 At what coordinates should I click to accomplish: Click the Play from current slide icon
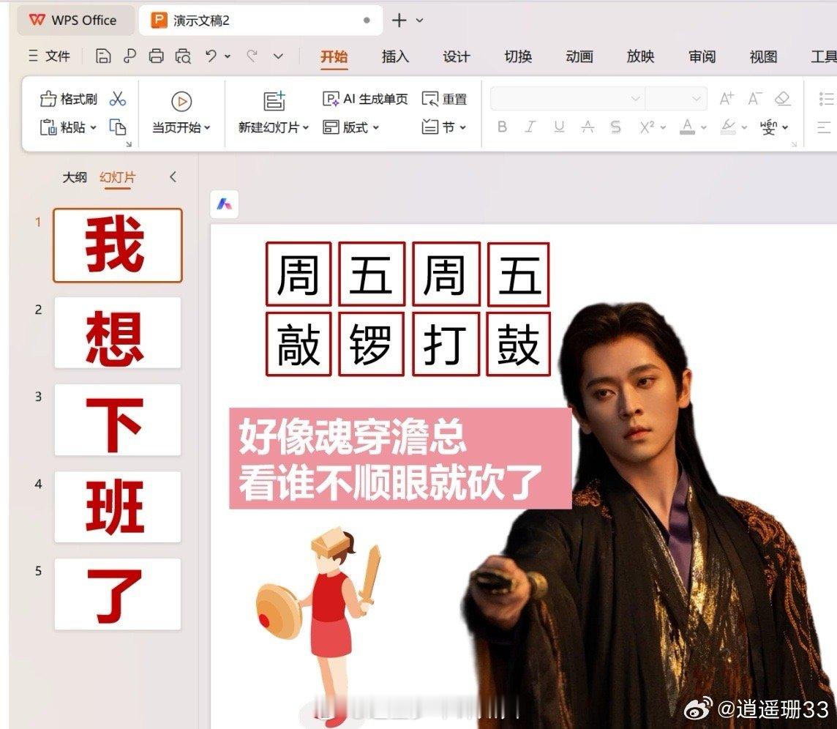coord(181,102)
